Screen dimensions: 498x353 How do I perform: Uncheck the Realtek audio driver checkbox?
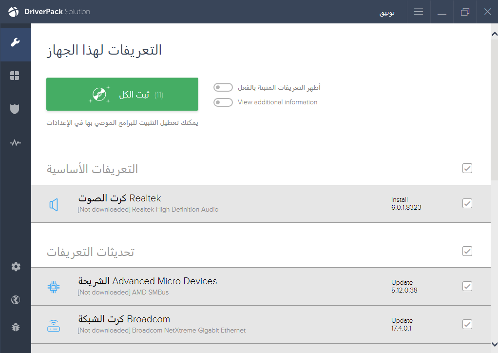[x=467, y=203]
